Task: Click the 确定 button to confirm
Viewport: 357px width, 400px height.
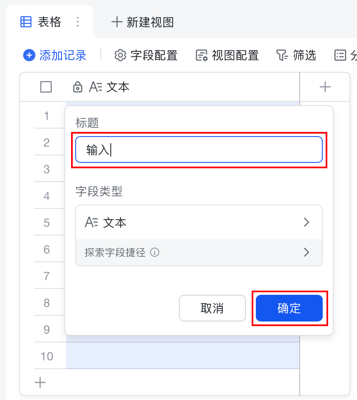Action: click(x=289, y=308)
